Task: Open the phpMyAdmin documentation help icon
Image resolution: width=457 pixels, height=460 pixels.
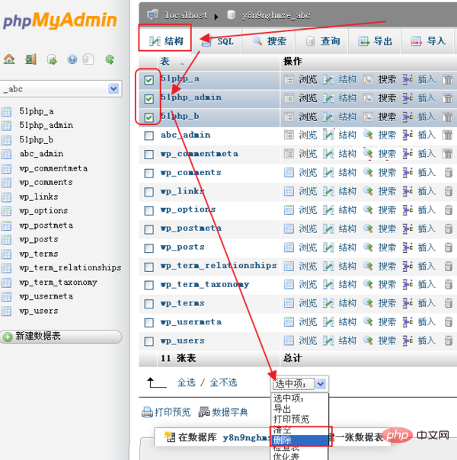Action: coord(72,59)
